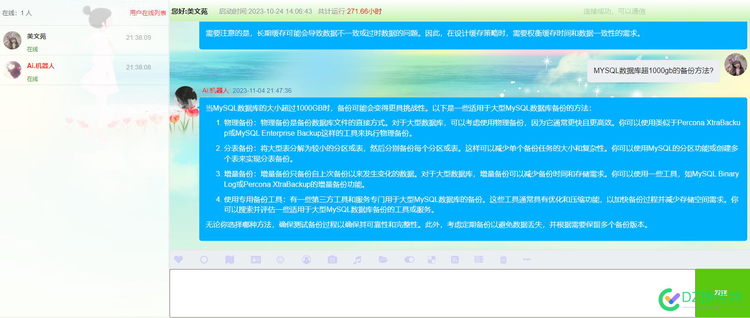This screenshot has height=318, width=750.
Task: Click the user profile circle icon
Action: tap(306, 260)
